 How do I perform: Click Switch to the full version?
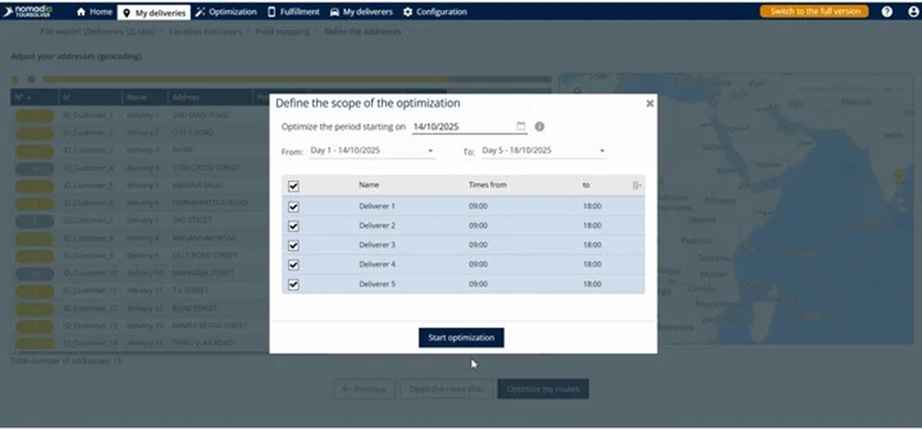tap(813, 12)
